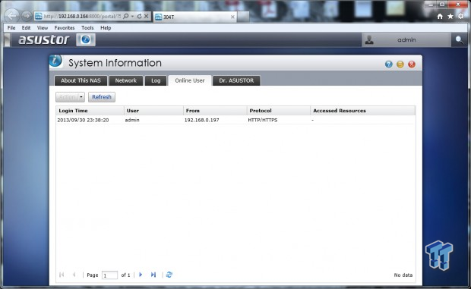Open the help icon in System Information window
471x289 pixels.
coord(389,64)
